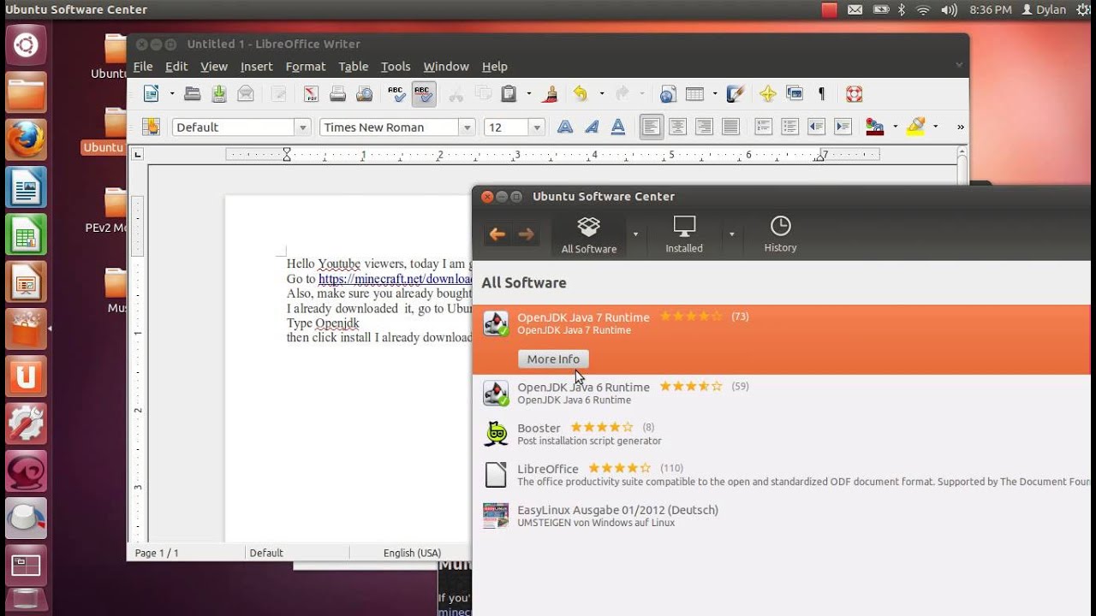
Task: Open the Paste options dropdown arrow
Action: point(528,94)
